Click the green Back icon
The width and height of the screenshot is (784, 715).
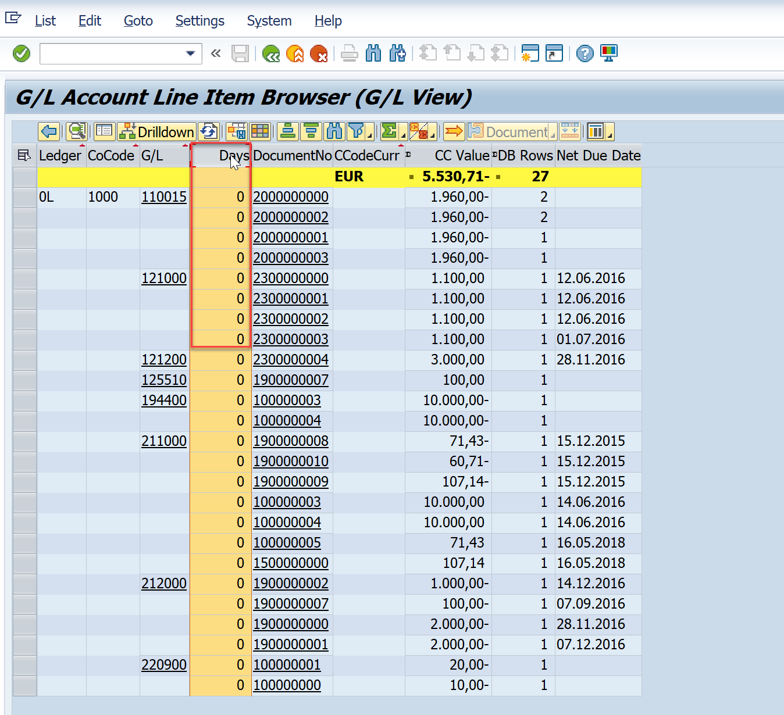[x=271, y=53]
